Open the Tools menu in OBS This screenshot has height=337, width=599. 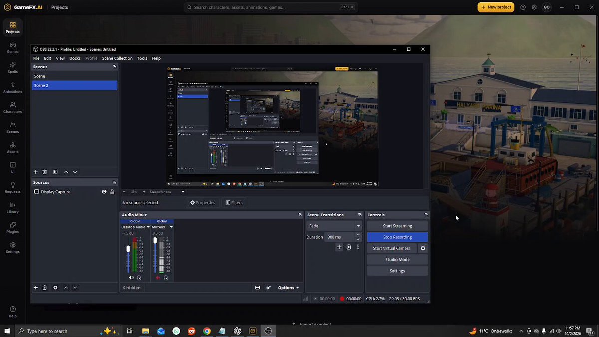click(x=142, y=58)
